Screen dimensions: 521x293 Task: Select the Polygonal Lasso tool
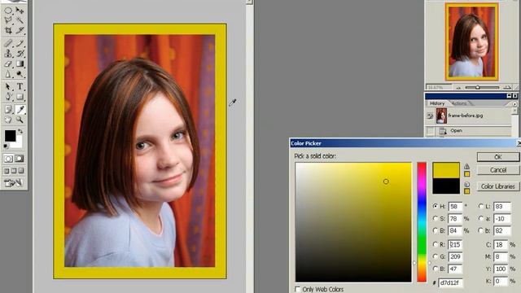point(8,20)
